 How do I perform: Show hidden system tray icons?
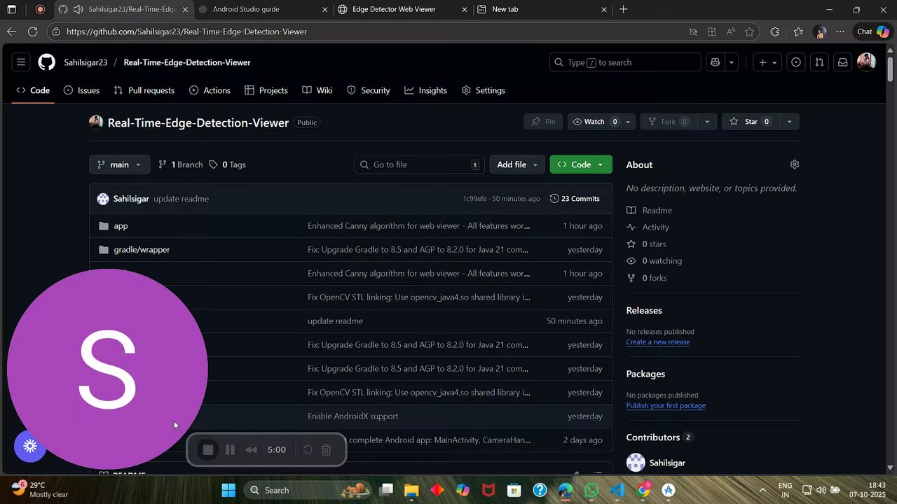tap(762, 490)
